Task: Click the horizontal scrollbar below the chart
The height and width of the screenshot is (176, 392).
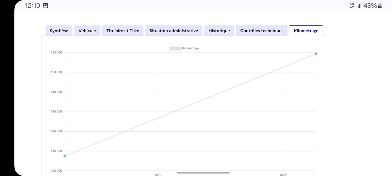Action: (x=203, y=172)
